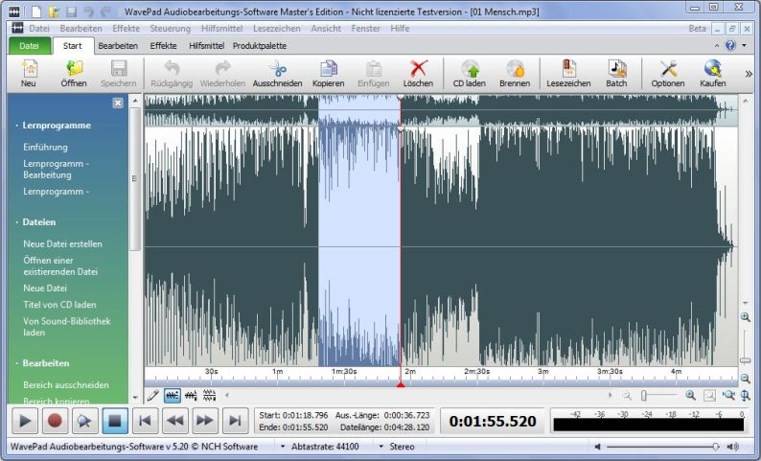Click the Ausschneiden scissors icon
The width and height of the screenshot is (761, 461).
point(277,69)
